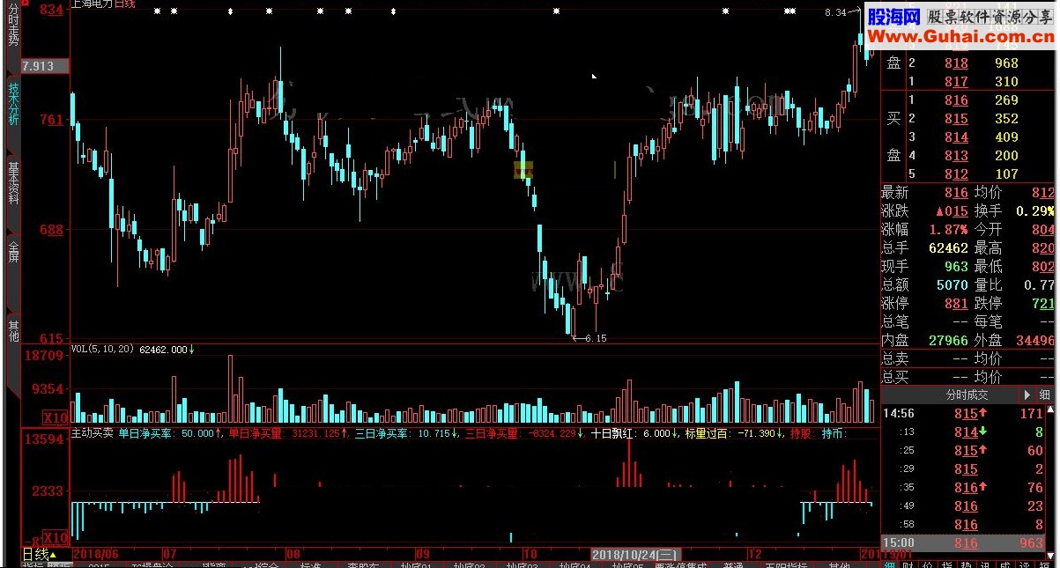Screen dimensions: 1060x568
Task: Click the :13 trade row priced 814
Action: [963, 432]
